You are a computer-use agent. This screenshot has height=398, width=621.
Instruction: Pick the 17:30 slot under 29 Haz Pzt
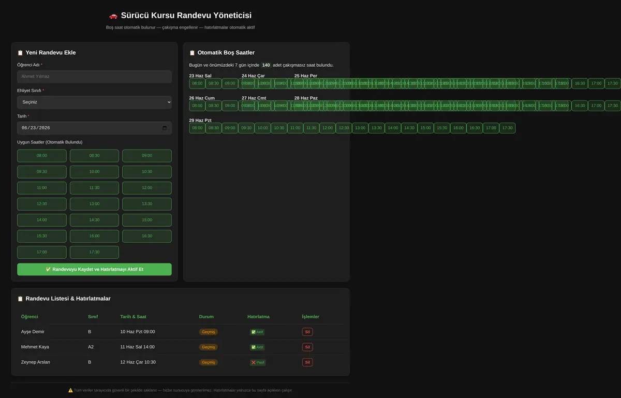coord(507,128)
